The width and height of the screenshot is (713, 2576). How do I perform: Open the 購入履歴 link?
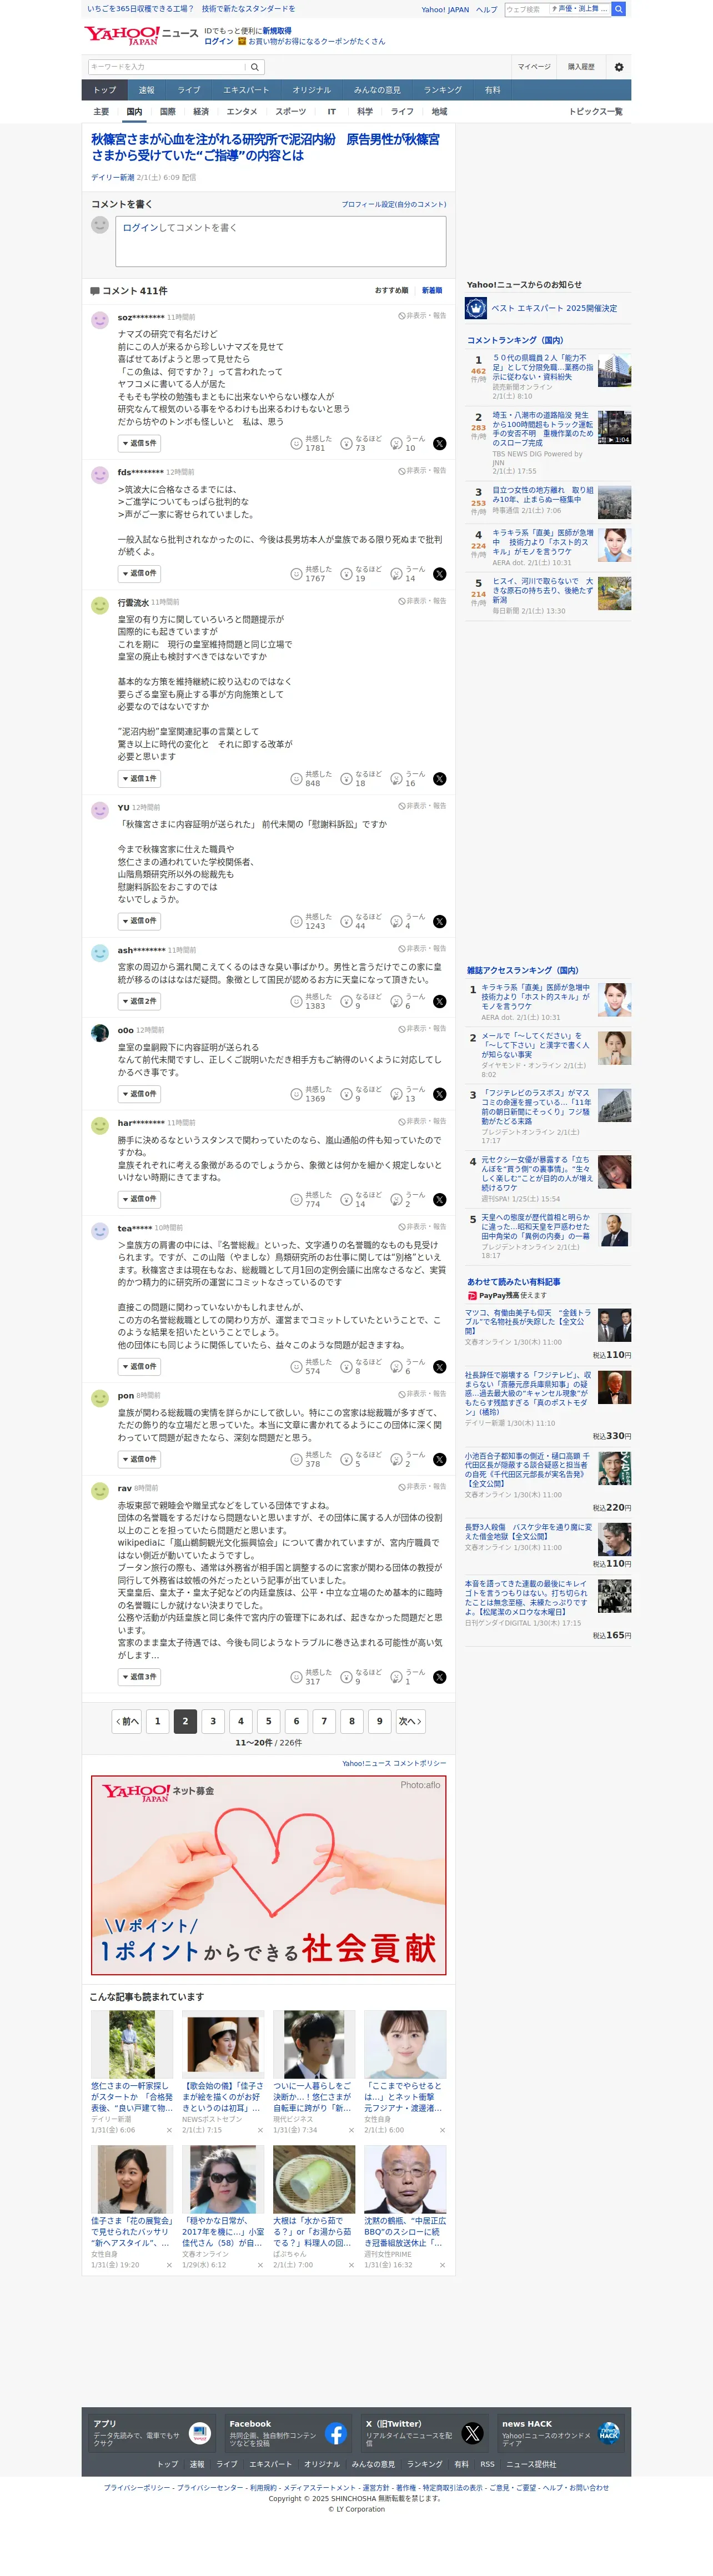tap(581, 67)
